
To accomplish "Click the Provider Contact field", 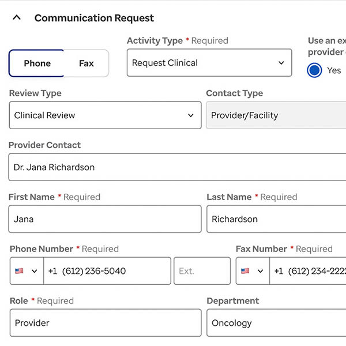I will (173, 167).
